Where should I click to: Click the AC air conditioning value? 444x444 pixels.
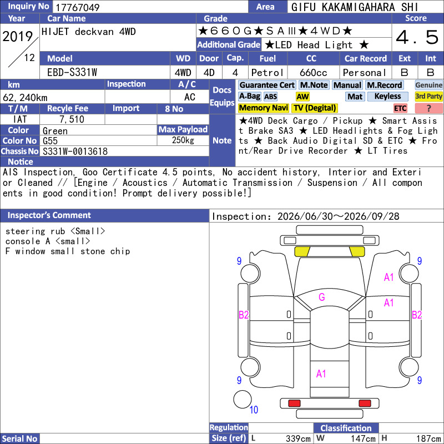[x=189, y=97]
